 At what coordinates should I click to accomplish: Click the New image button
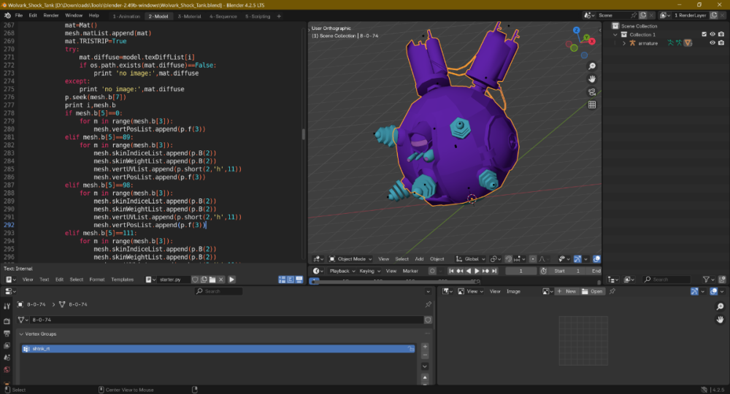click(x=567, y=291)
